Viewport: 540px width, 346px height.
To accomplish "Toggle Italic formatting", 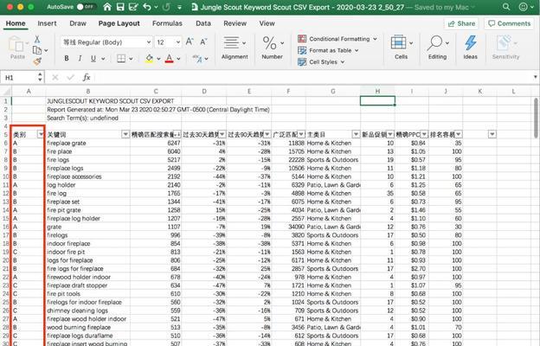I will tap(80, 59).
